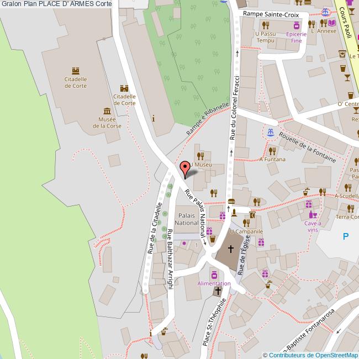Select the Rampe Sainte-Croix street label
359x359 pixels.
(268, 14)
